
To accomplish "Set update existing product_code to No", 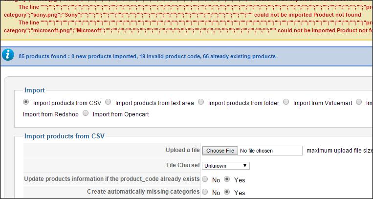I will [205, 179].
